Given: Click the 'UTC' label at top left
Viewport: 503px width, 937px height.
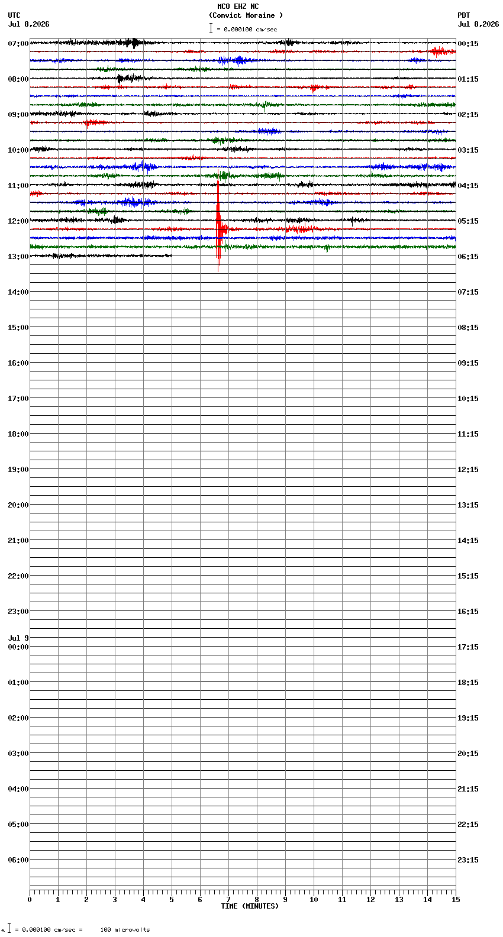Looking at the screenshot, I should [x=14, y=15].
